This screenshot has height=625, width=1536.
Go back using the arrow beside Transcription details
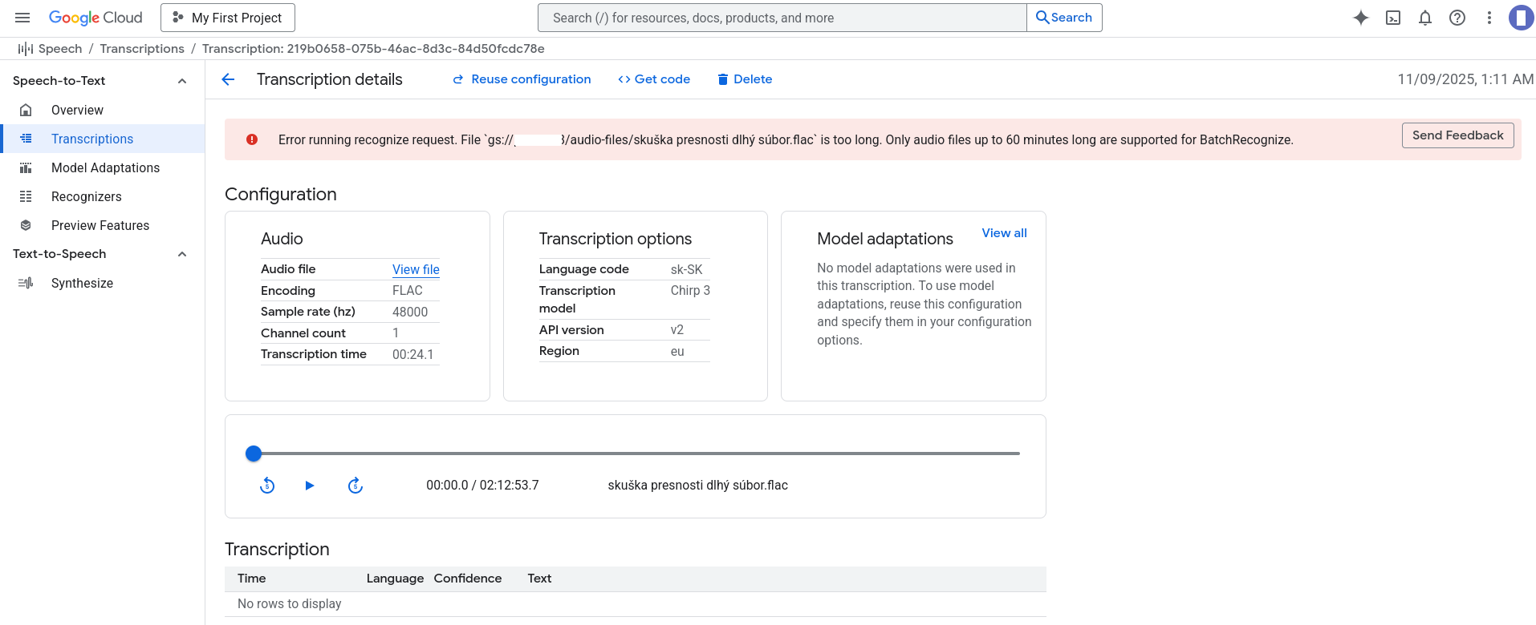(229, 79)
